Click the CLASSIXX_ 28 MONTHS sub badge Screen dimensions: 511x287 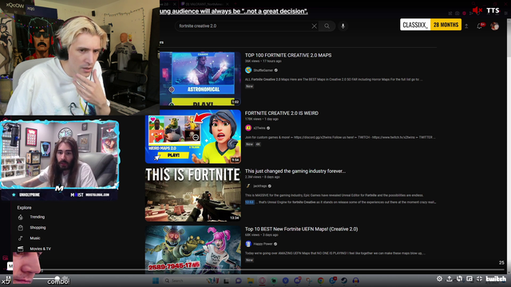(430, 25)
